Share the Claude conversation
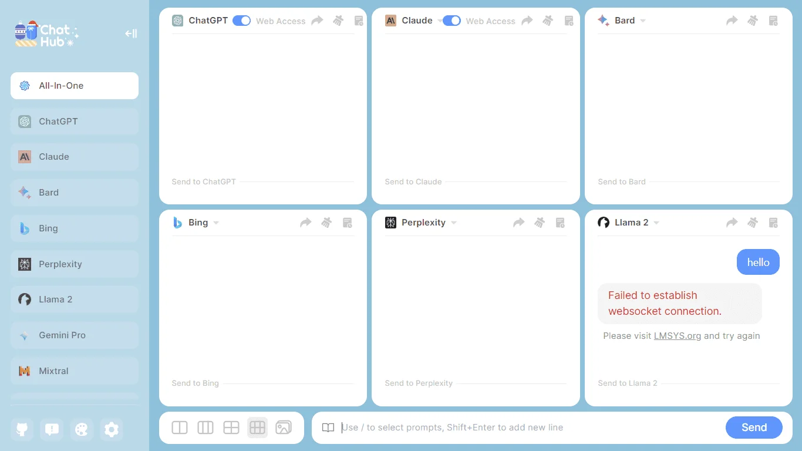Viewport: 802px width, 451px height. [x=527, y=21]
